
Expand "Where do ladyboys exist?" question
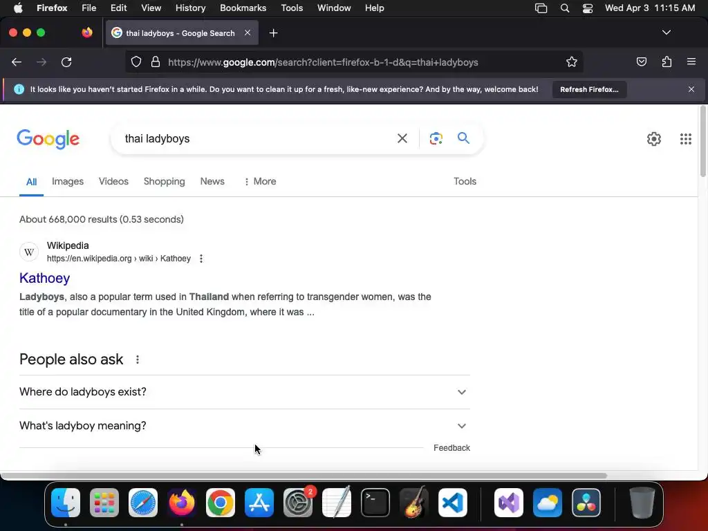(x=244, y=392)
